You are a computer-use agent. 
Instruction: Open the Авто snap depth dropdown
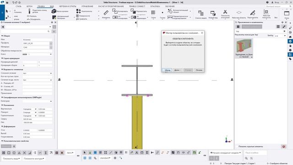click(x=70, y=153)
